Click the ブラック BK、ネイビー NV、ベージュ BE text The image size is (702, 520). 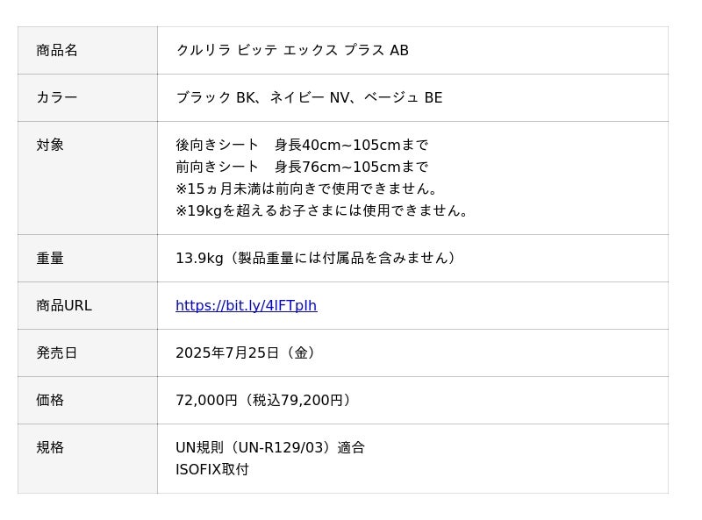[309, 98]
